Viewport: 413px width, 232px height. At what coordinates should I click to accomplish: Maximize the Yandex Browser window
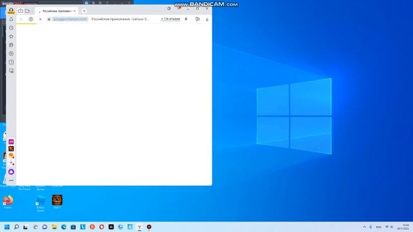click(x=197, y=8)
